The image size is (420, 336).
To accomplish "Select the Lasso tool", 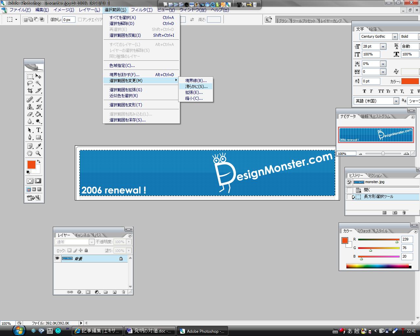I will pyautogui.click(x=30, y=83).
